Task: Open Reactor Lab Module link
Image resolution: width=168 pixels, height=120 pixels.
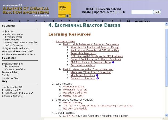Action: click(75, 109)
